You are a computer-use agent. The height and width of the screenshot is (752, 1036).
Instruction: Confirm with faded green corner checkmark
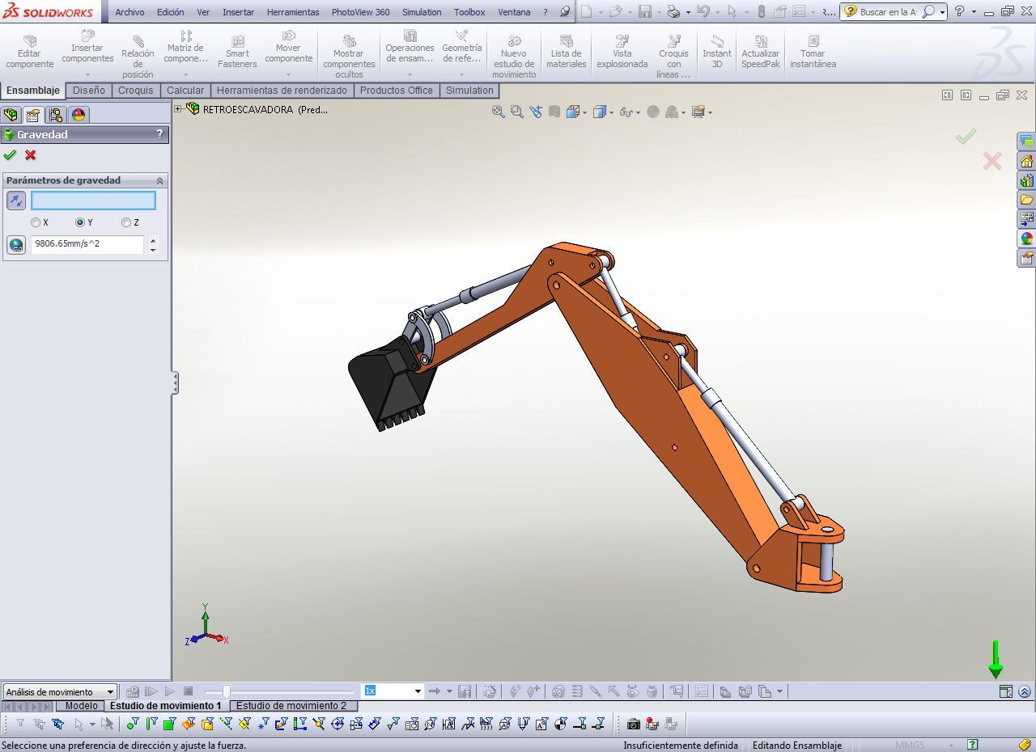(x=966, y=137)
